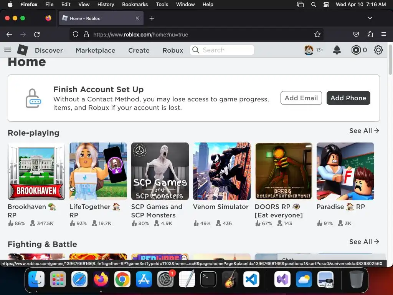Open Firefox application menu button

[384, 34]
